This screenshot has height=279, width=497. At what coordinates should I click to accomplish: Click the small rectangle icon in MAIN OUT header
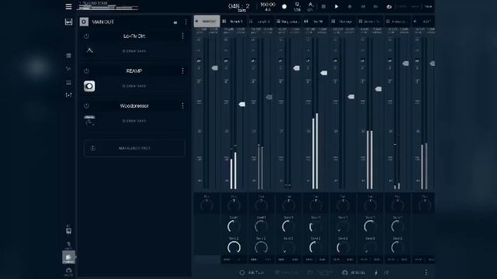coord(176,22)
